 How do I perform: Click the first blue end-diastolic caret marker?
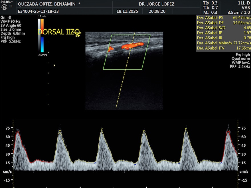coord(95,163)
